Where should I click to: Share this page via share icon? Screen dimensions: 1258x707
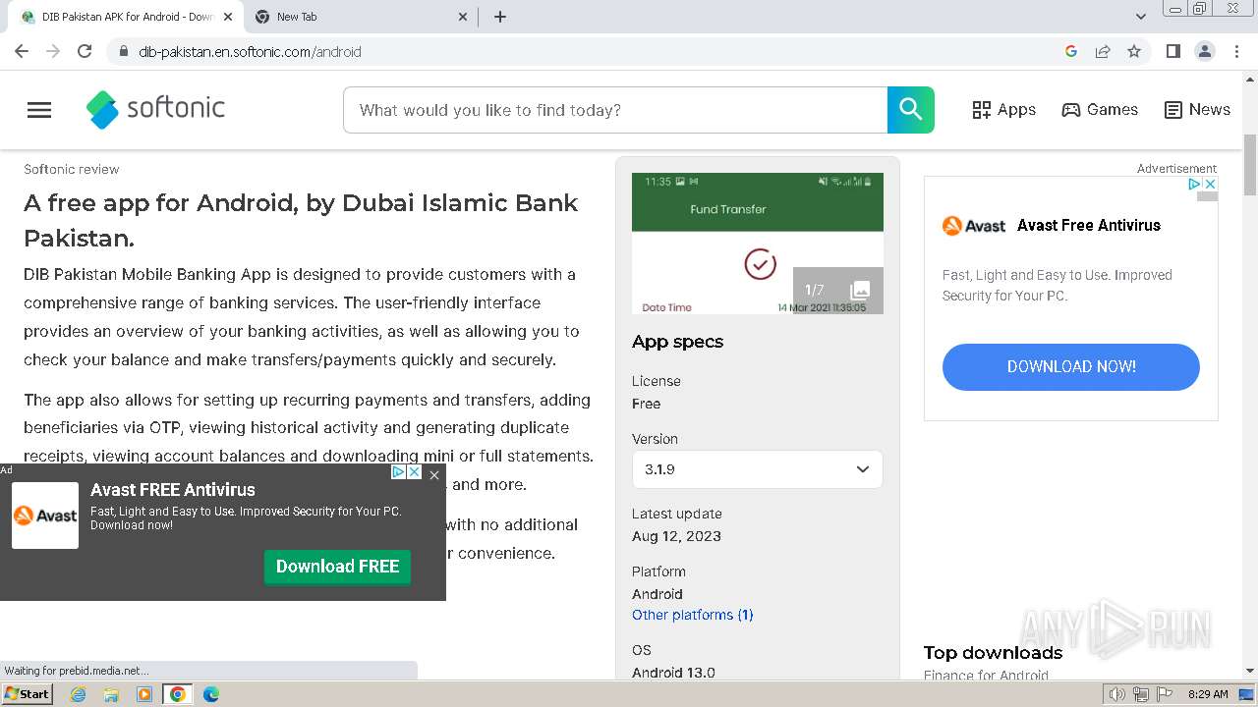[x=1103, y=51]
